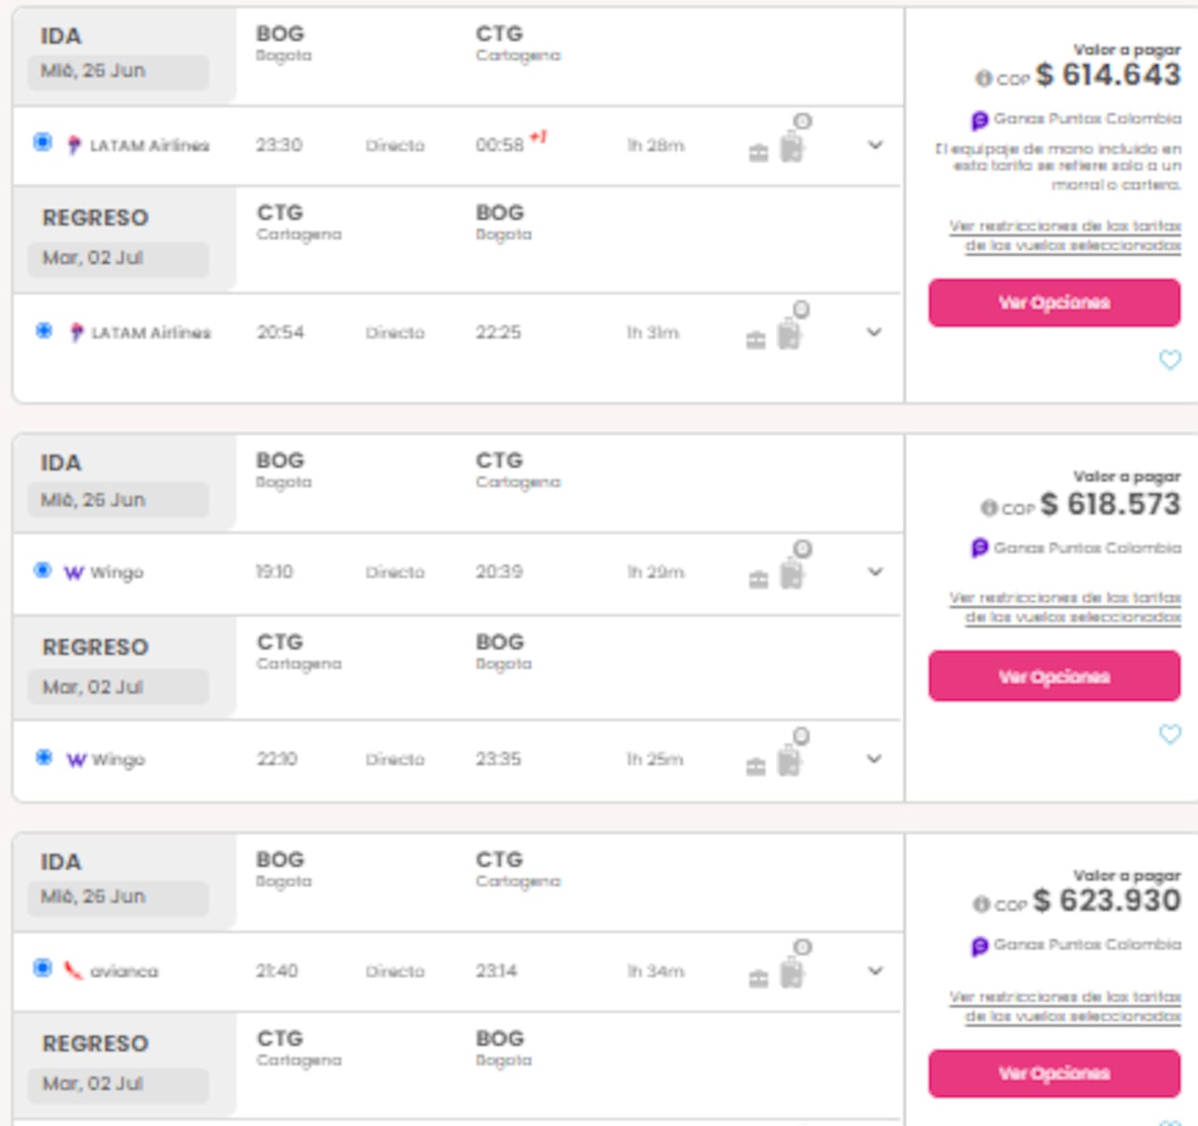Select the radio button for the Avianca 21:40 flight
1198x1126 pixels.
click(x=42, y=970)
